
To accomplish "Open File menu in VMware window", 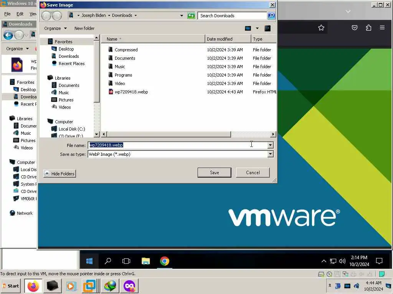I will point(8,14).
